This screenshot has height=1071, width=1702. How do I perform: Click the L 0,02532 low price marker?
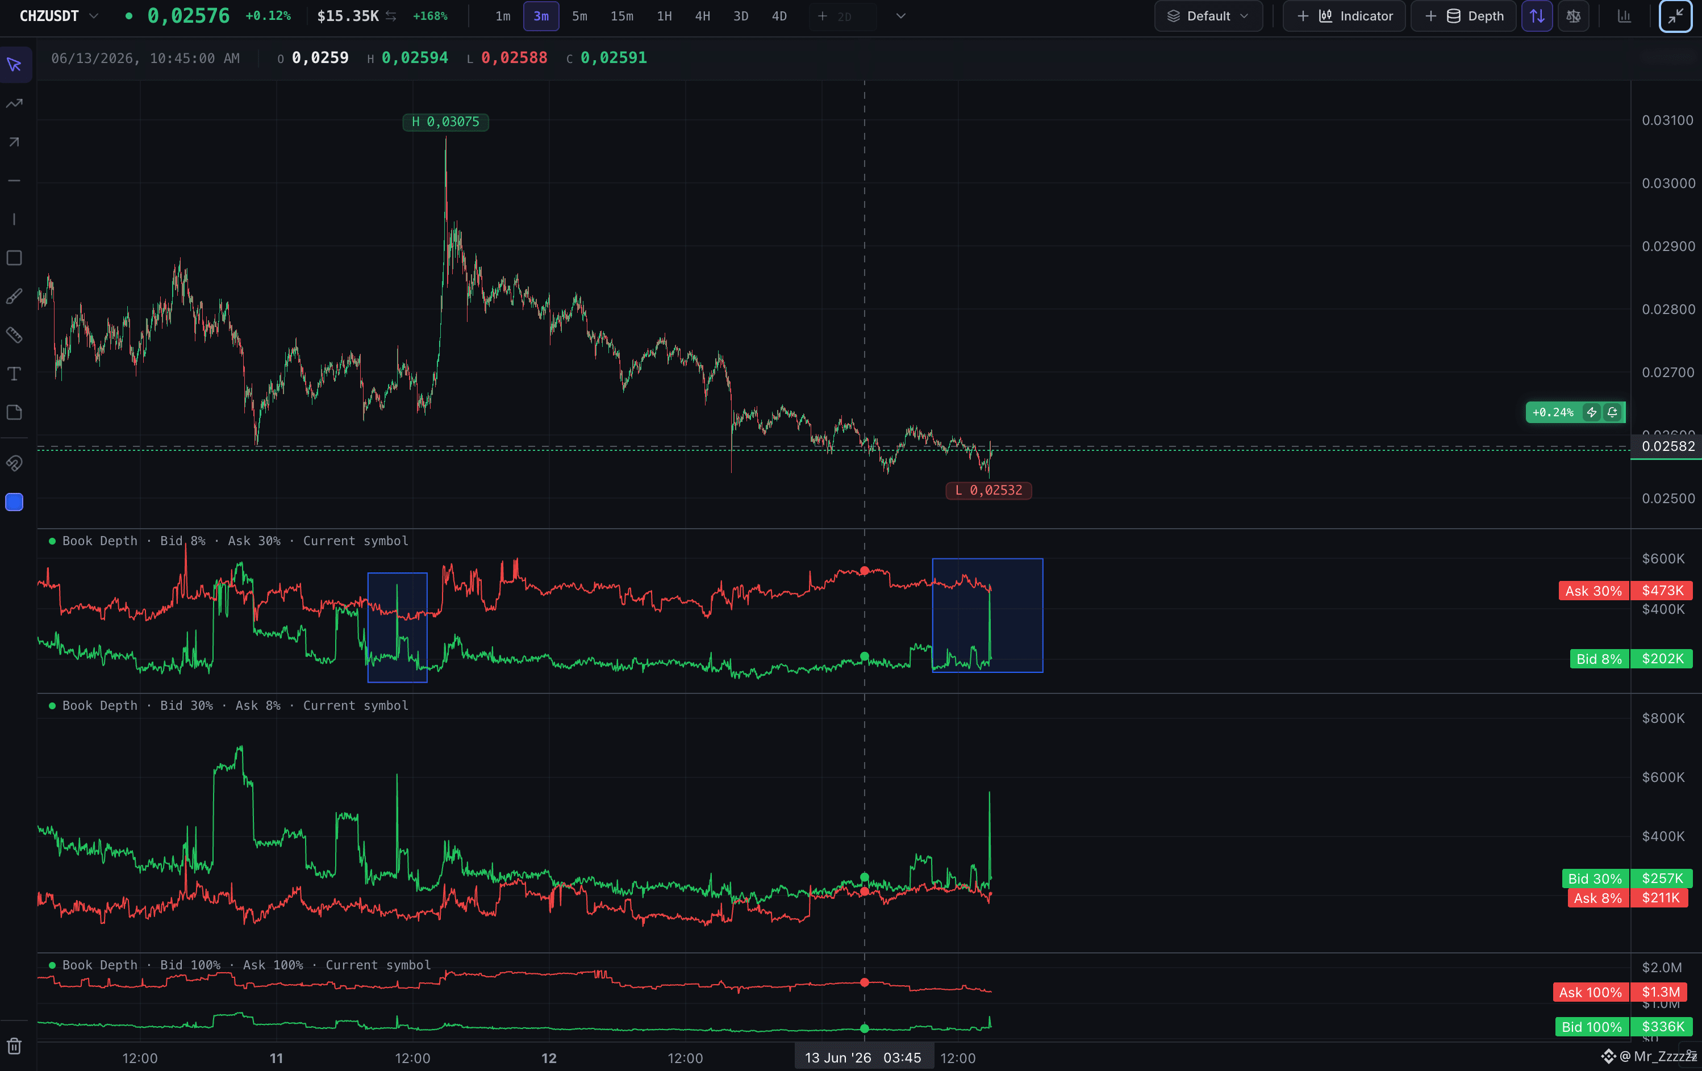pyautogui.click(x=988, y=490)
